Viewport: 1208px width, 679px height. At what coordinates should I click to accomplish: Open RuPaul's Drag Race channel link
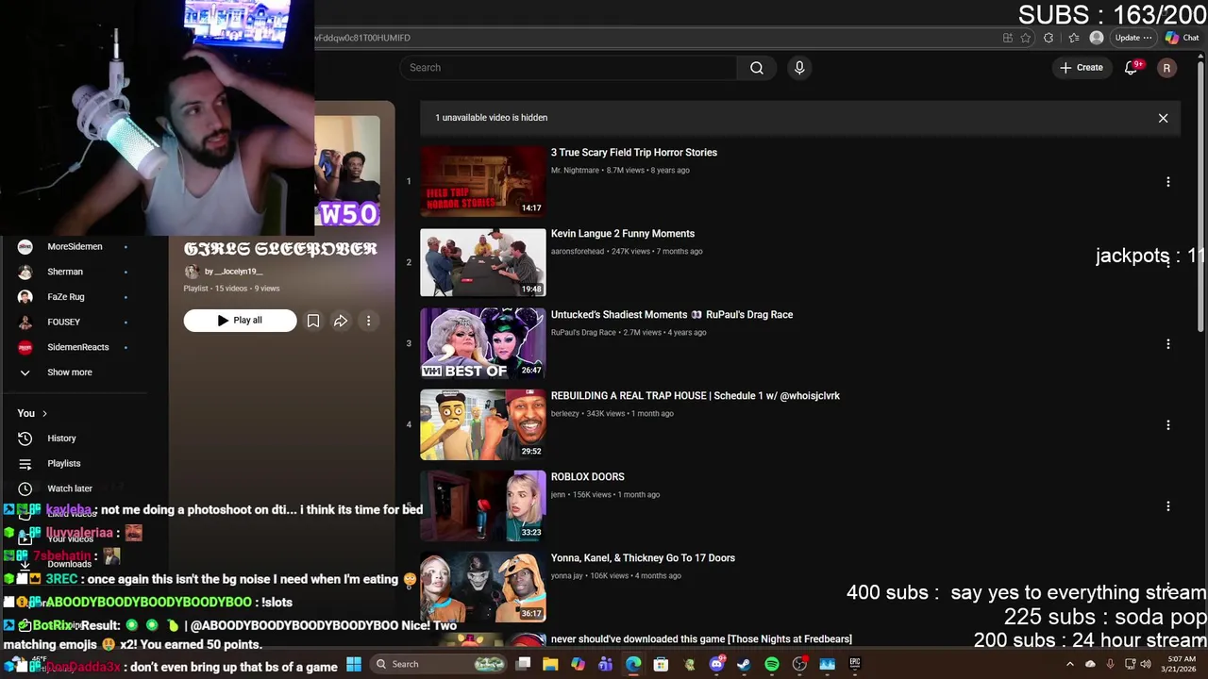coord(583,333)
